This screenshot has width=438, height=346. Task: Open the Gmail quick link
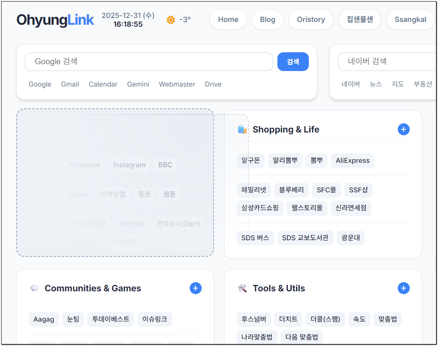[70, 84]
